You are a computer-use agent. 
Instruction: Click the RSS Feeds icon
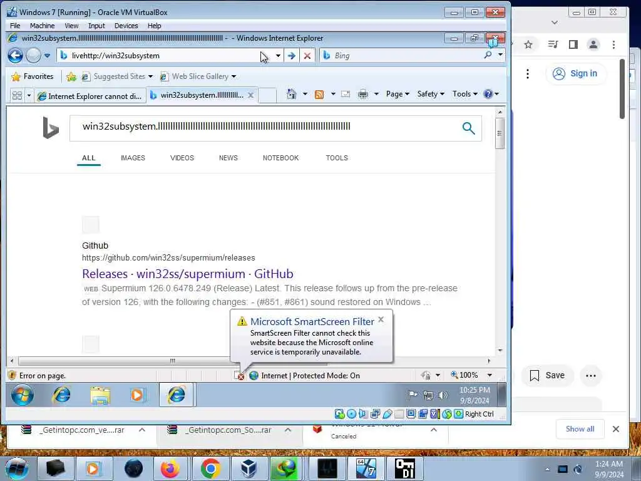319,95
